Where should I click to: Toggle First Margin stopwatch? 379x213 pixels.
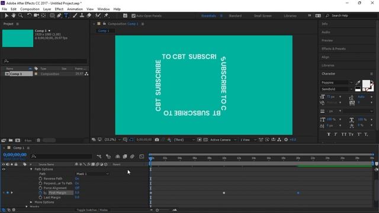coord(40,193)
